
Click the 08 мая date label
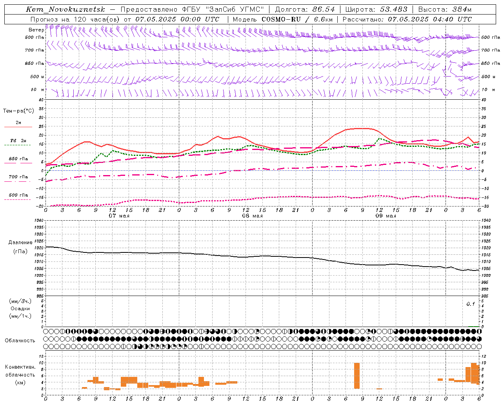tap(253, 216)
